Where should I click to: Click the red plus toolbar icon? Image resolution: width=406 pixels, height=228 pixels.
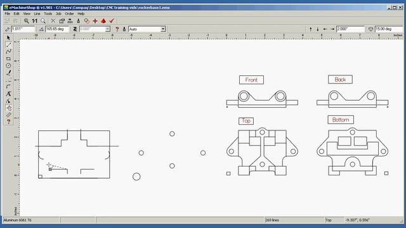95,21
